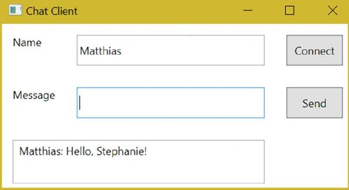
Task: Close the Chat Client window
Action: click(x=333, y=10)
